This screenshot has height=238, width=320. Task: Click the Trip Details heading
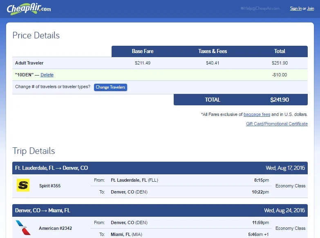(x=34, y=151)
